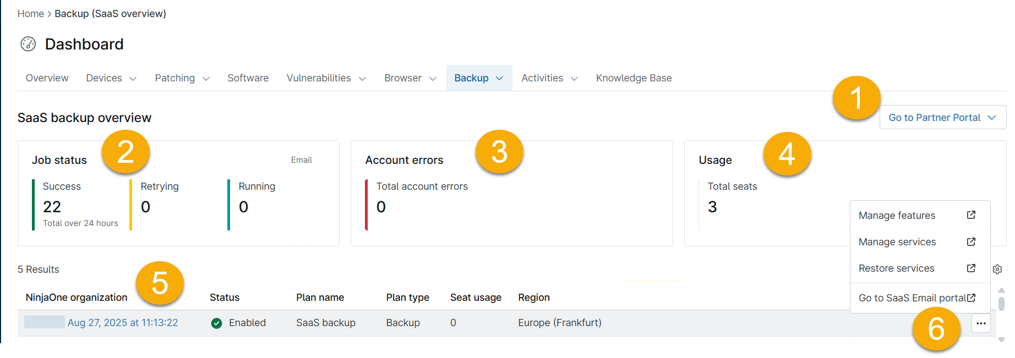Click external link icon beside Restore services
This screenshot has height=358, width=1015.
pos(971,268)
